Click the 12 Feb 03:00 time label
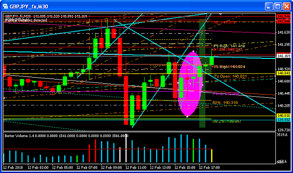The height and width of the screenshot is (173, 293). (x=38, y=167)
